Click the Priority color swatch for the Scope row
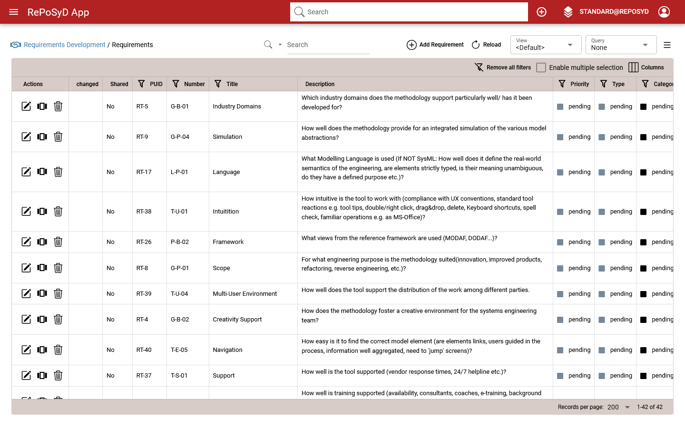The image size is (685, 428). [x=560, y=268]
